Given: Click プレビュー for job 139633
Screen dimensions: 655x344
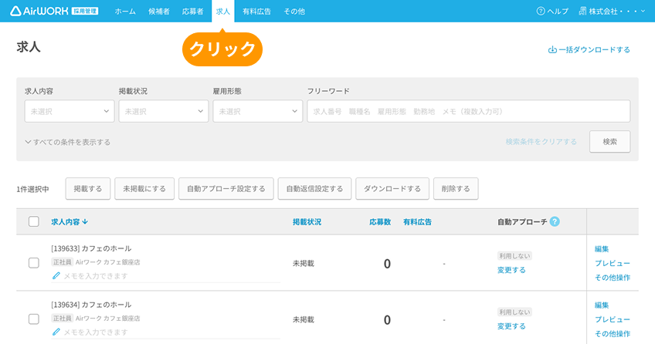Looking at the screenshot, I should pyautogui.click(x=613, y=263).
